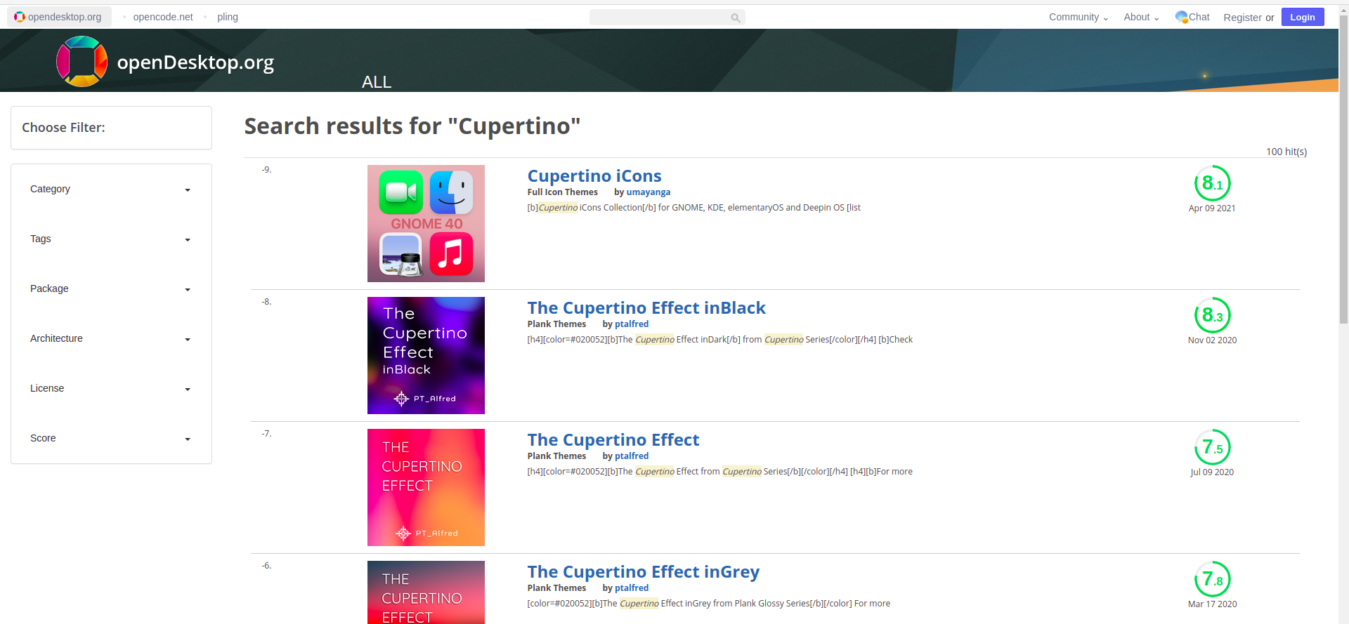Viewport: 1349px width, 624px height.
Task: Focus the top search input field
Action: pos(659,18)
